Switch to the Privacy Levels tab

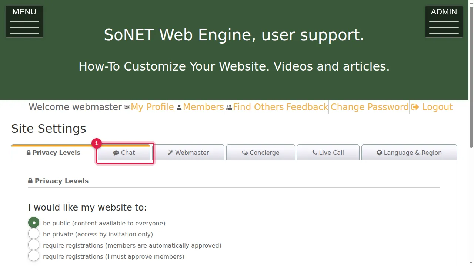tap(53, 153)
